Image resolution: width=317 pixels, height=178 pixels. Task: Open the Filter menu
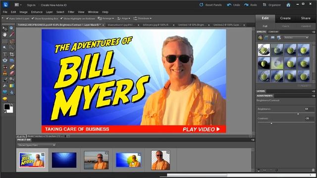click(x=71, y=12)
